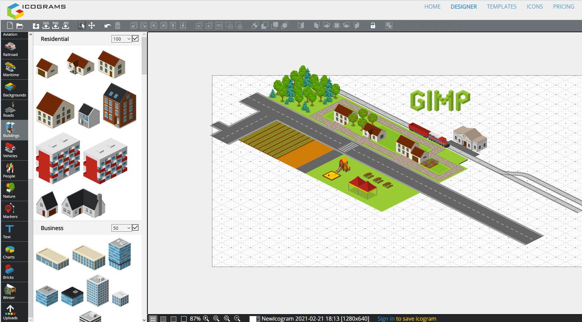Export the icogram as JPG
This screenshot has width=582, height=322.
click(66, 25)
